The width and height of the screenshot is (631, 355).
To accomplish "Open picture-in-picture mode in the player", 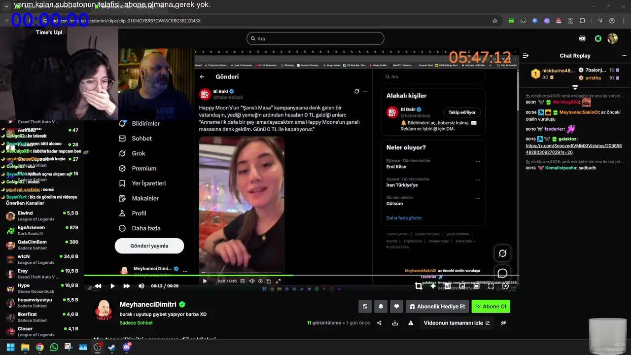I will [462, 286].
